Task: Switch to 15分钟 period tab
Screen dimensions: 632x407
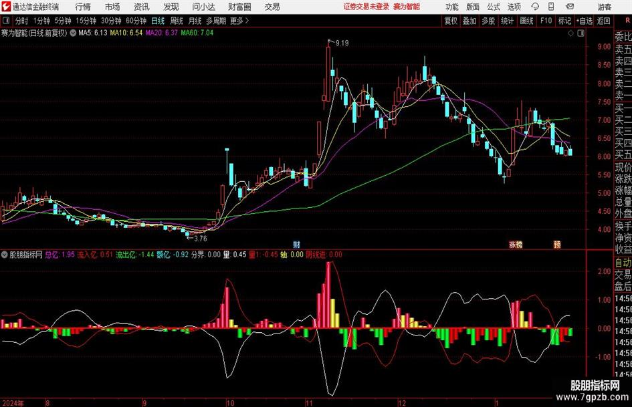Action: coord(86,21)
